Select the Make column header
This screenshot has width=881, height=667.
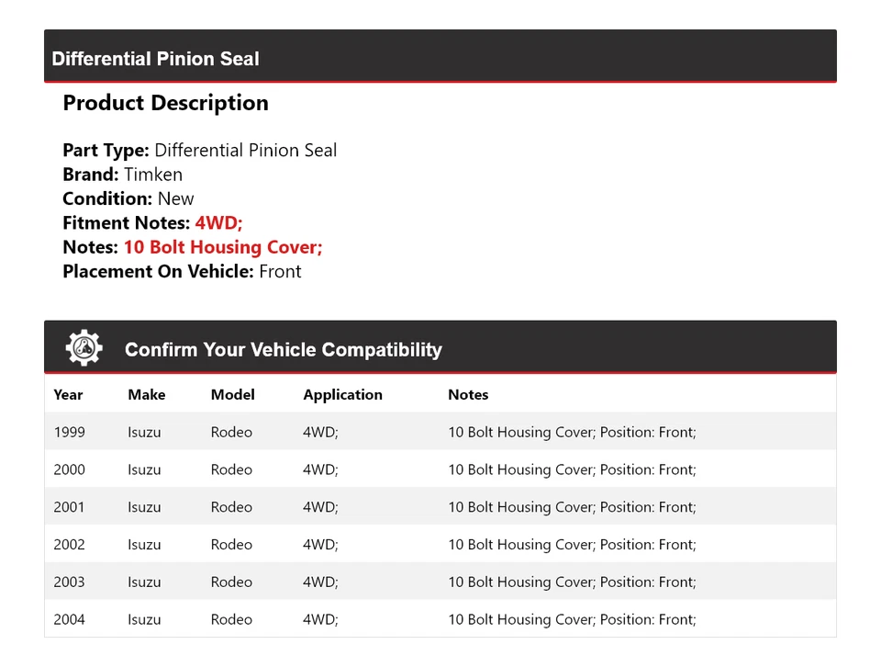(147, 395)
